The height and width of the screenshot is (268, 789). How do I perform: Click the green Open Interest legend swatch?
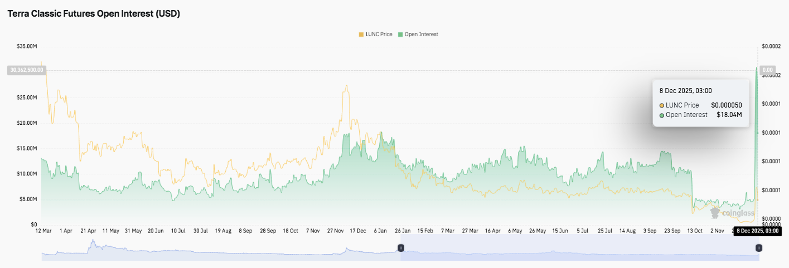pyautogui.click(x=400, y=35)
